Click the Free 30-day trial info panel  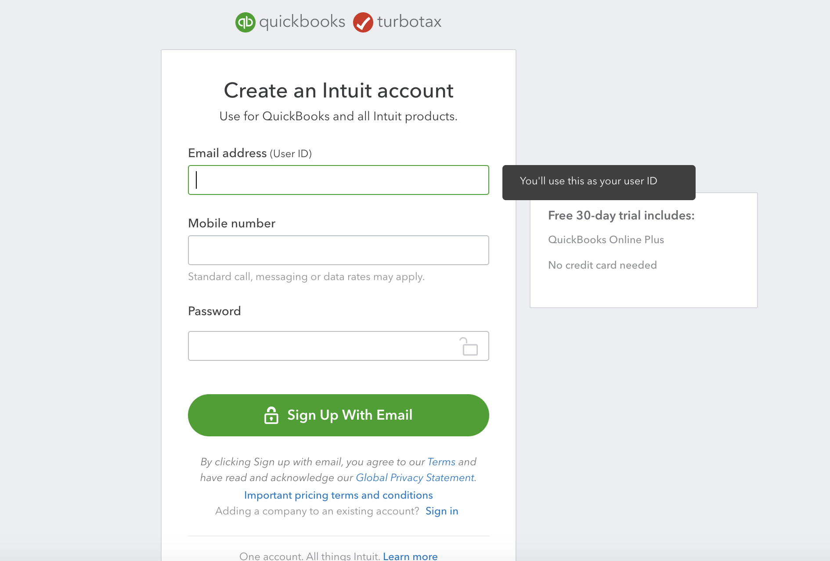[x=643, y=249]
